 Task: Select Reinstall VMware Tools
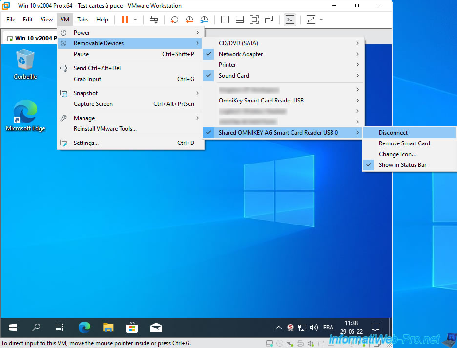(131, 129)
